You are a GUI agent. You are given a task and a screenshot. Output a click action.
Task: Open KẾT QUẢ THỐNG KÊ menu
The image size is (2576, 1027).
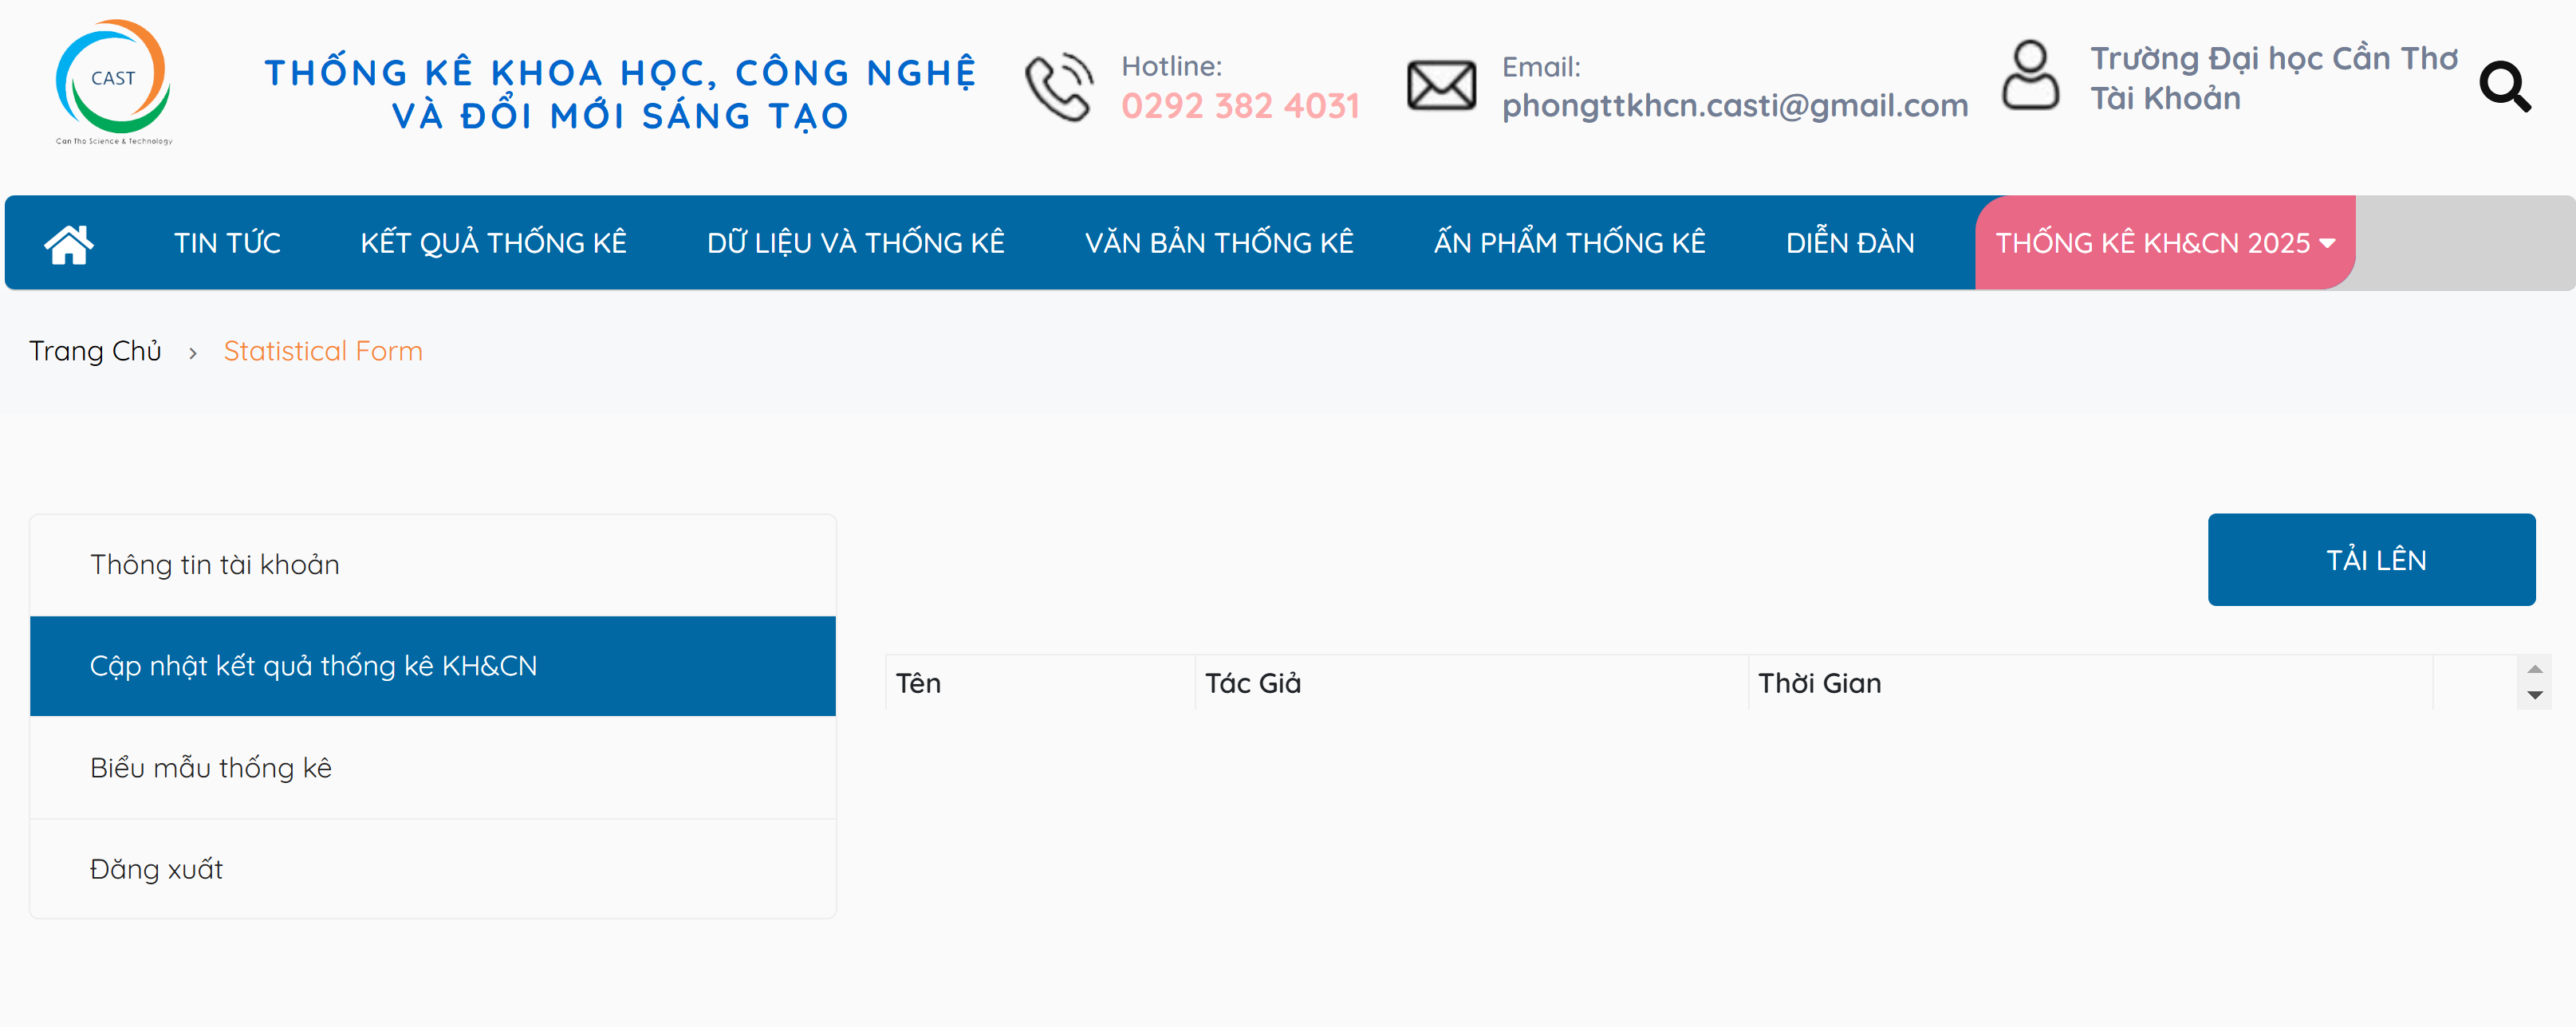point(493,243)
